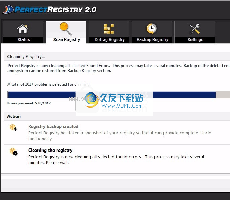
Task: Click the 'Cleaning Registry...' header
Action: point(117,56)
